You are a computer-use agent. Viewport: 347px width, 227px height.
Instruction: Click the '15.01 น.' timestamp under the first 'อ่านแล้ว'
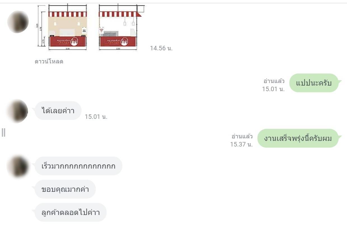coord(273,89)
